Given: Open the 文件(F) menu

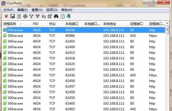Looking at the screenshot, I should coord(8,10).
